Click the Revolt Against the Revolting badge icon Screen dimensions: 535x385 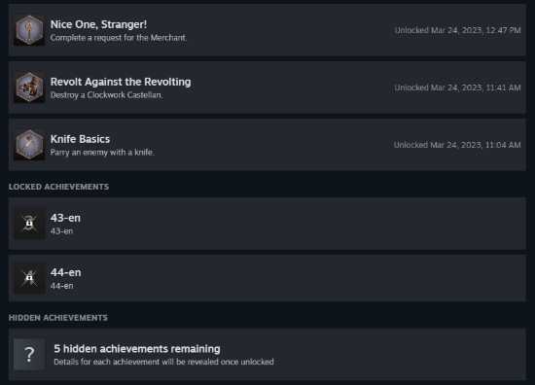click(x=29, y=87)
